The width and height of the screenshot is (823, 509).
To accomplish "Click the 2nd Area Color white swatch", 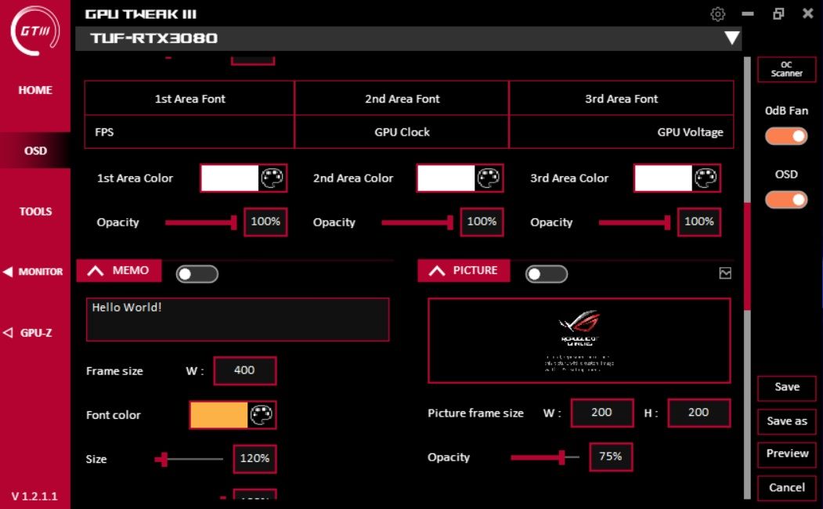I will click(x=446, y=178).
